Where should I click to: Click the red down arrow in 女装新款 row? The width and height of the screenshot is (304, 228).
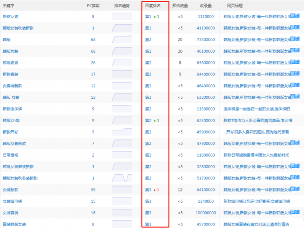click(157, 190)
